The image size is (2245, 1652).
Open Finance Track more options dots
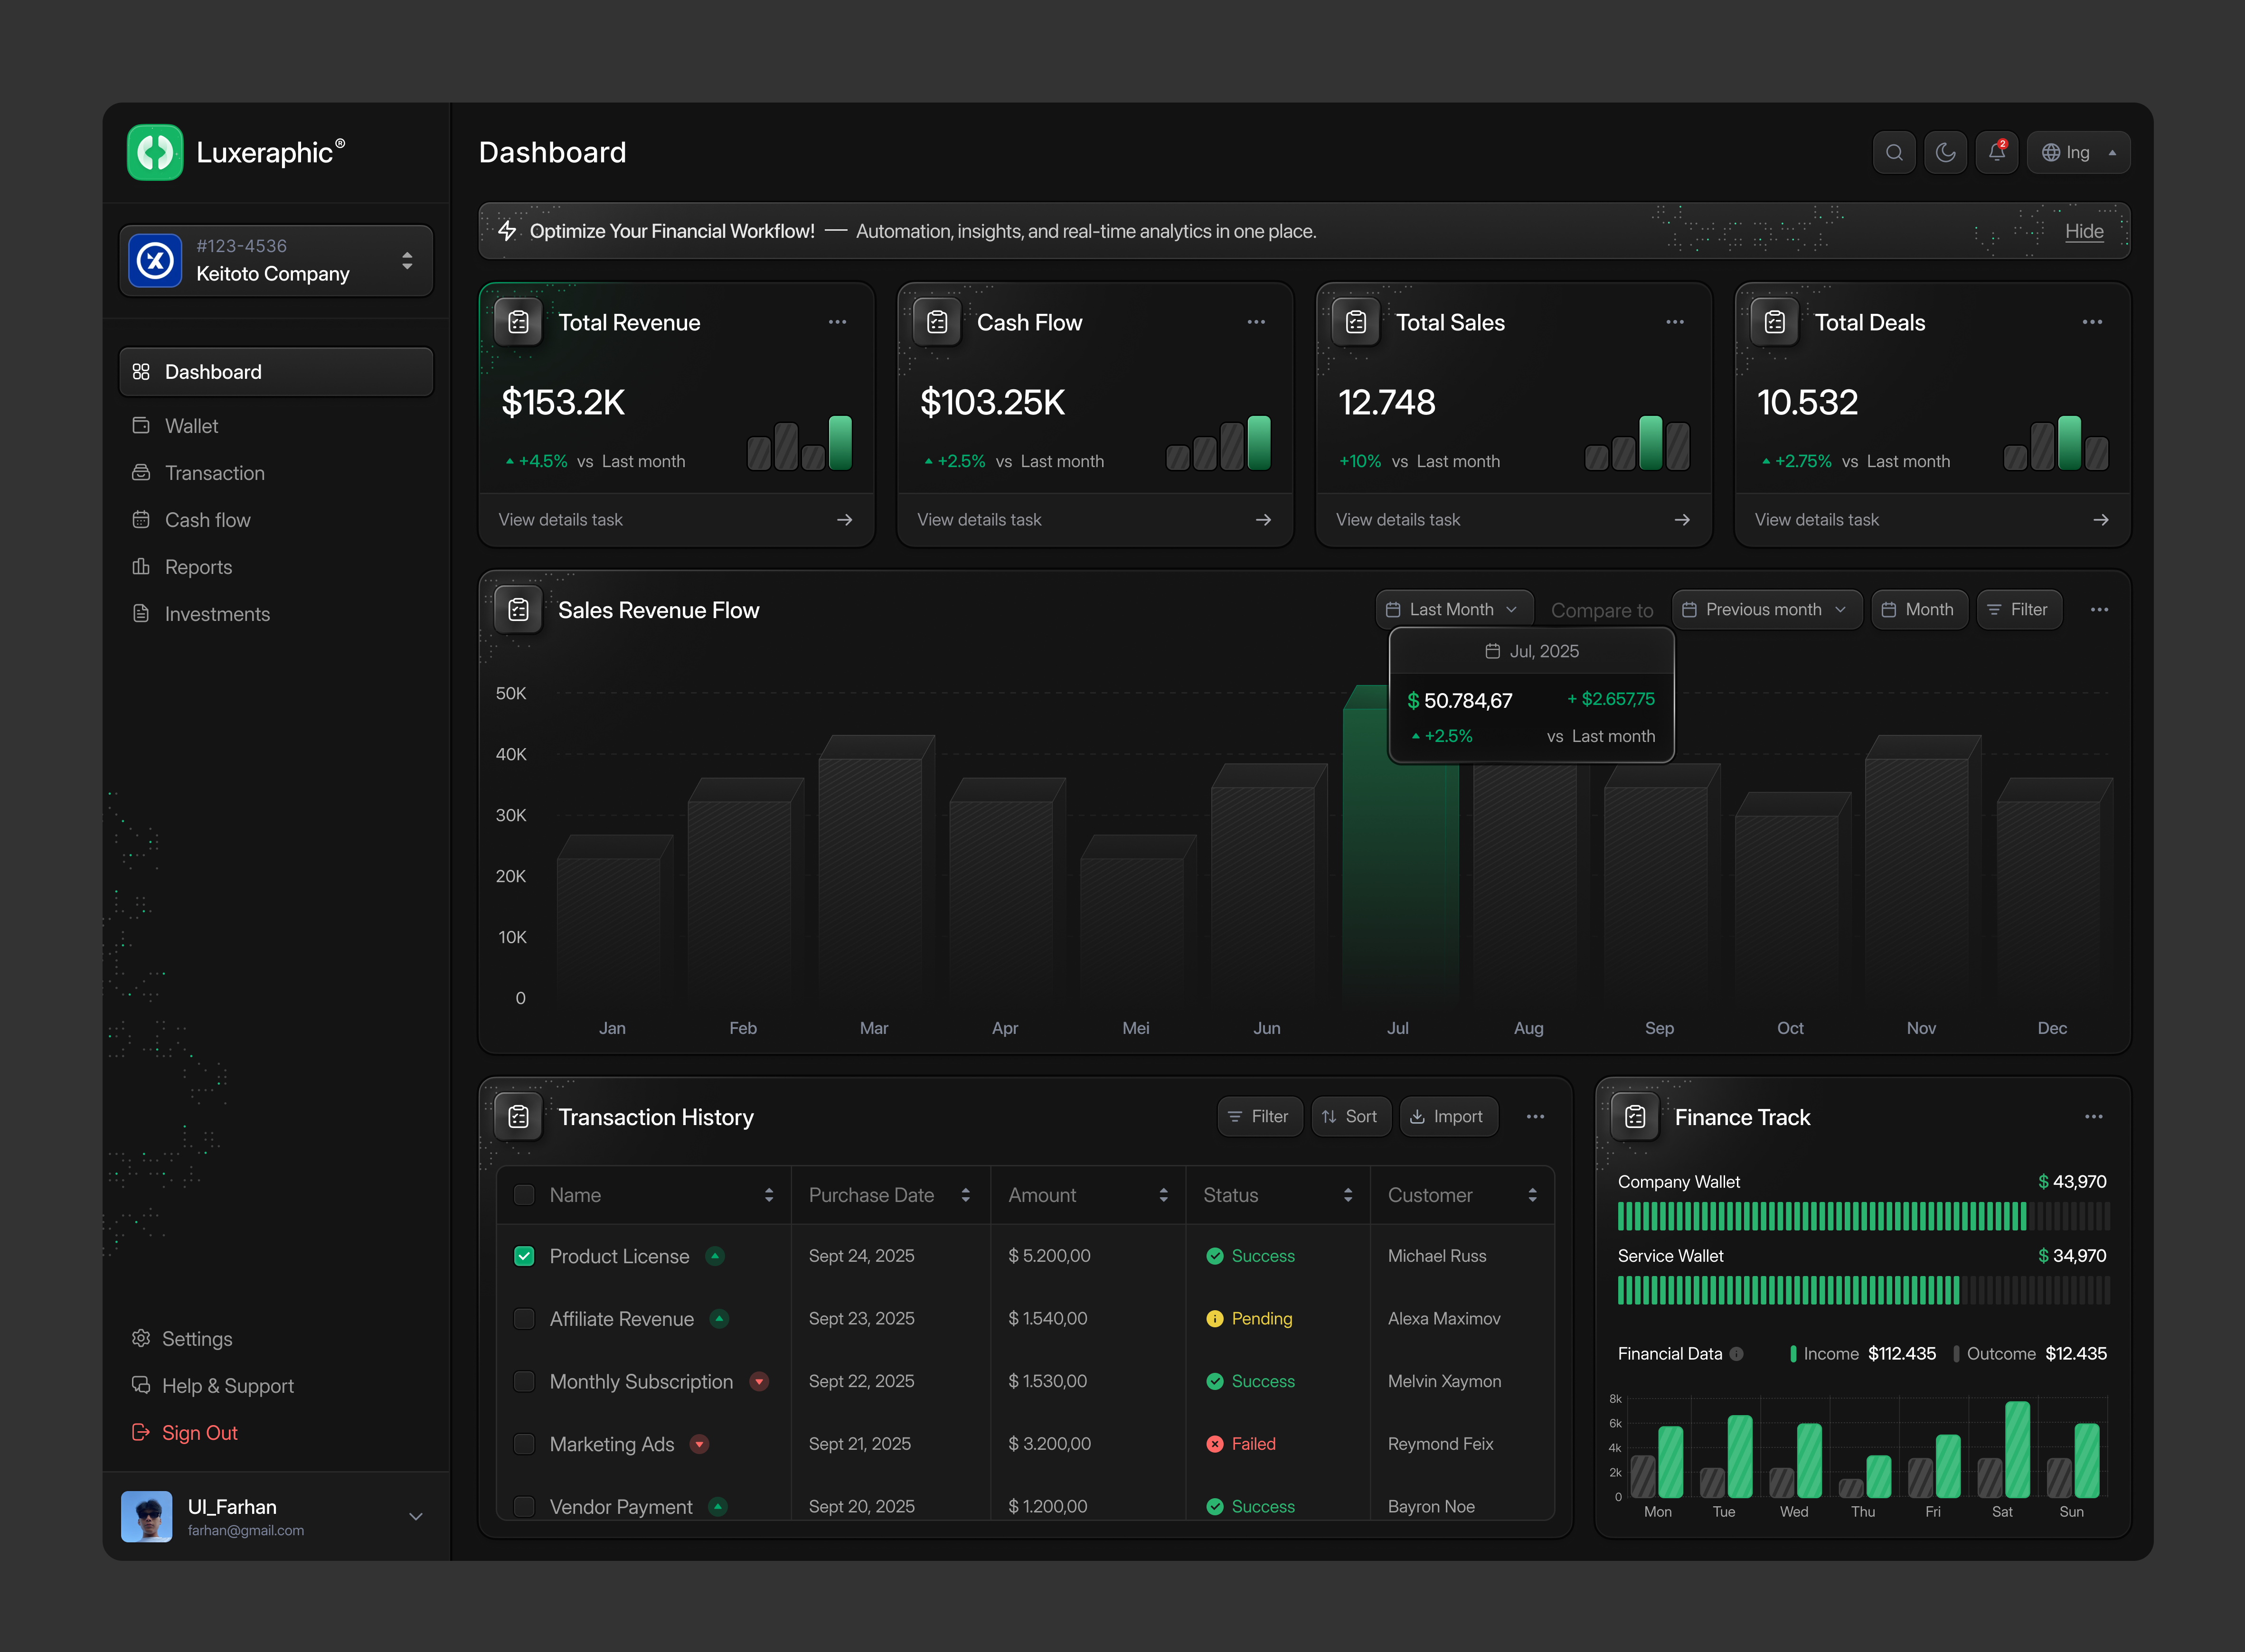[x=2093, y=1116]
